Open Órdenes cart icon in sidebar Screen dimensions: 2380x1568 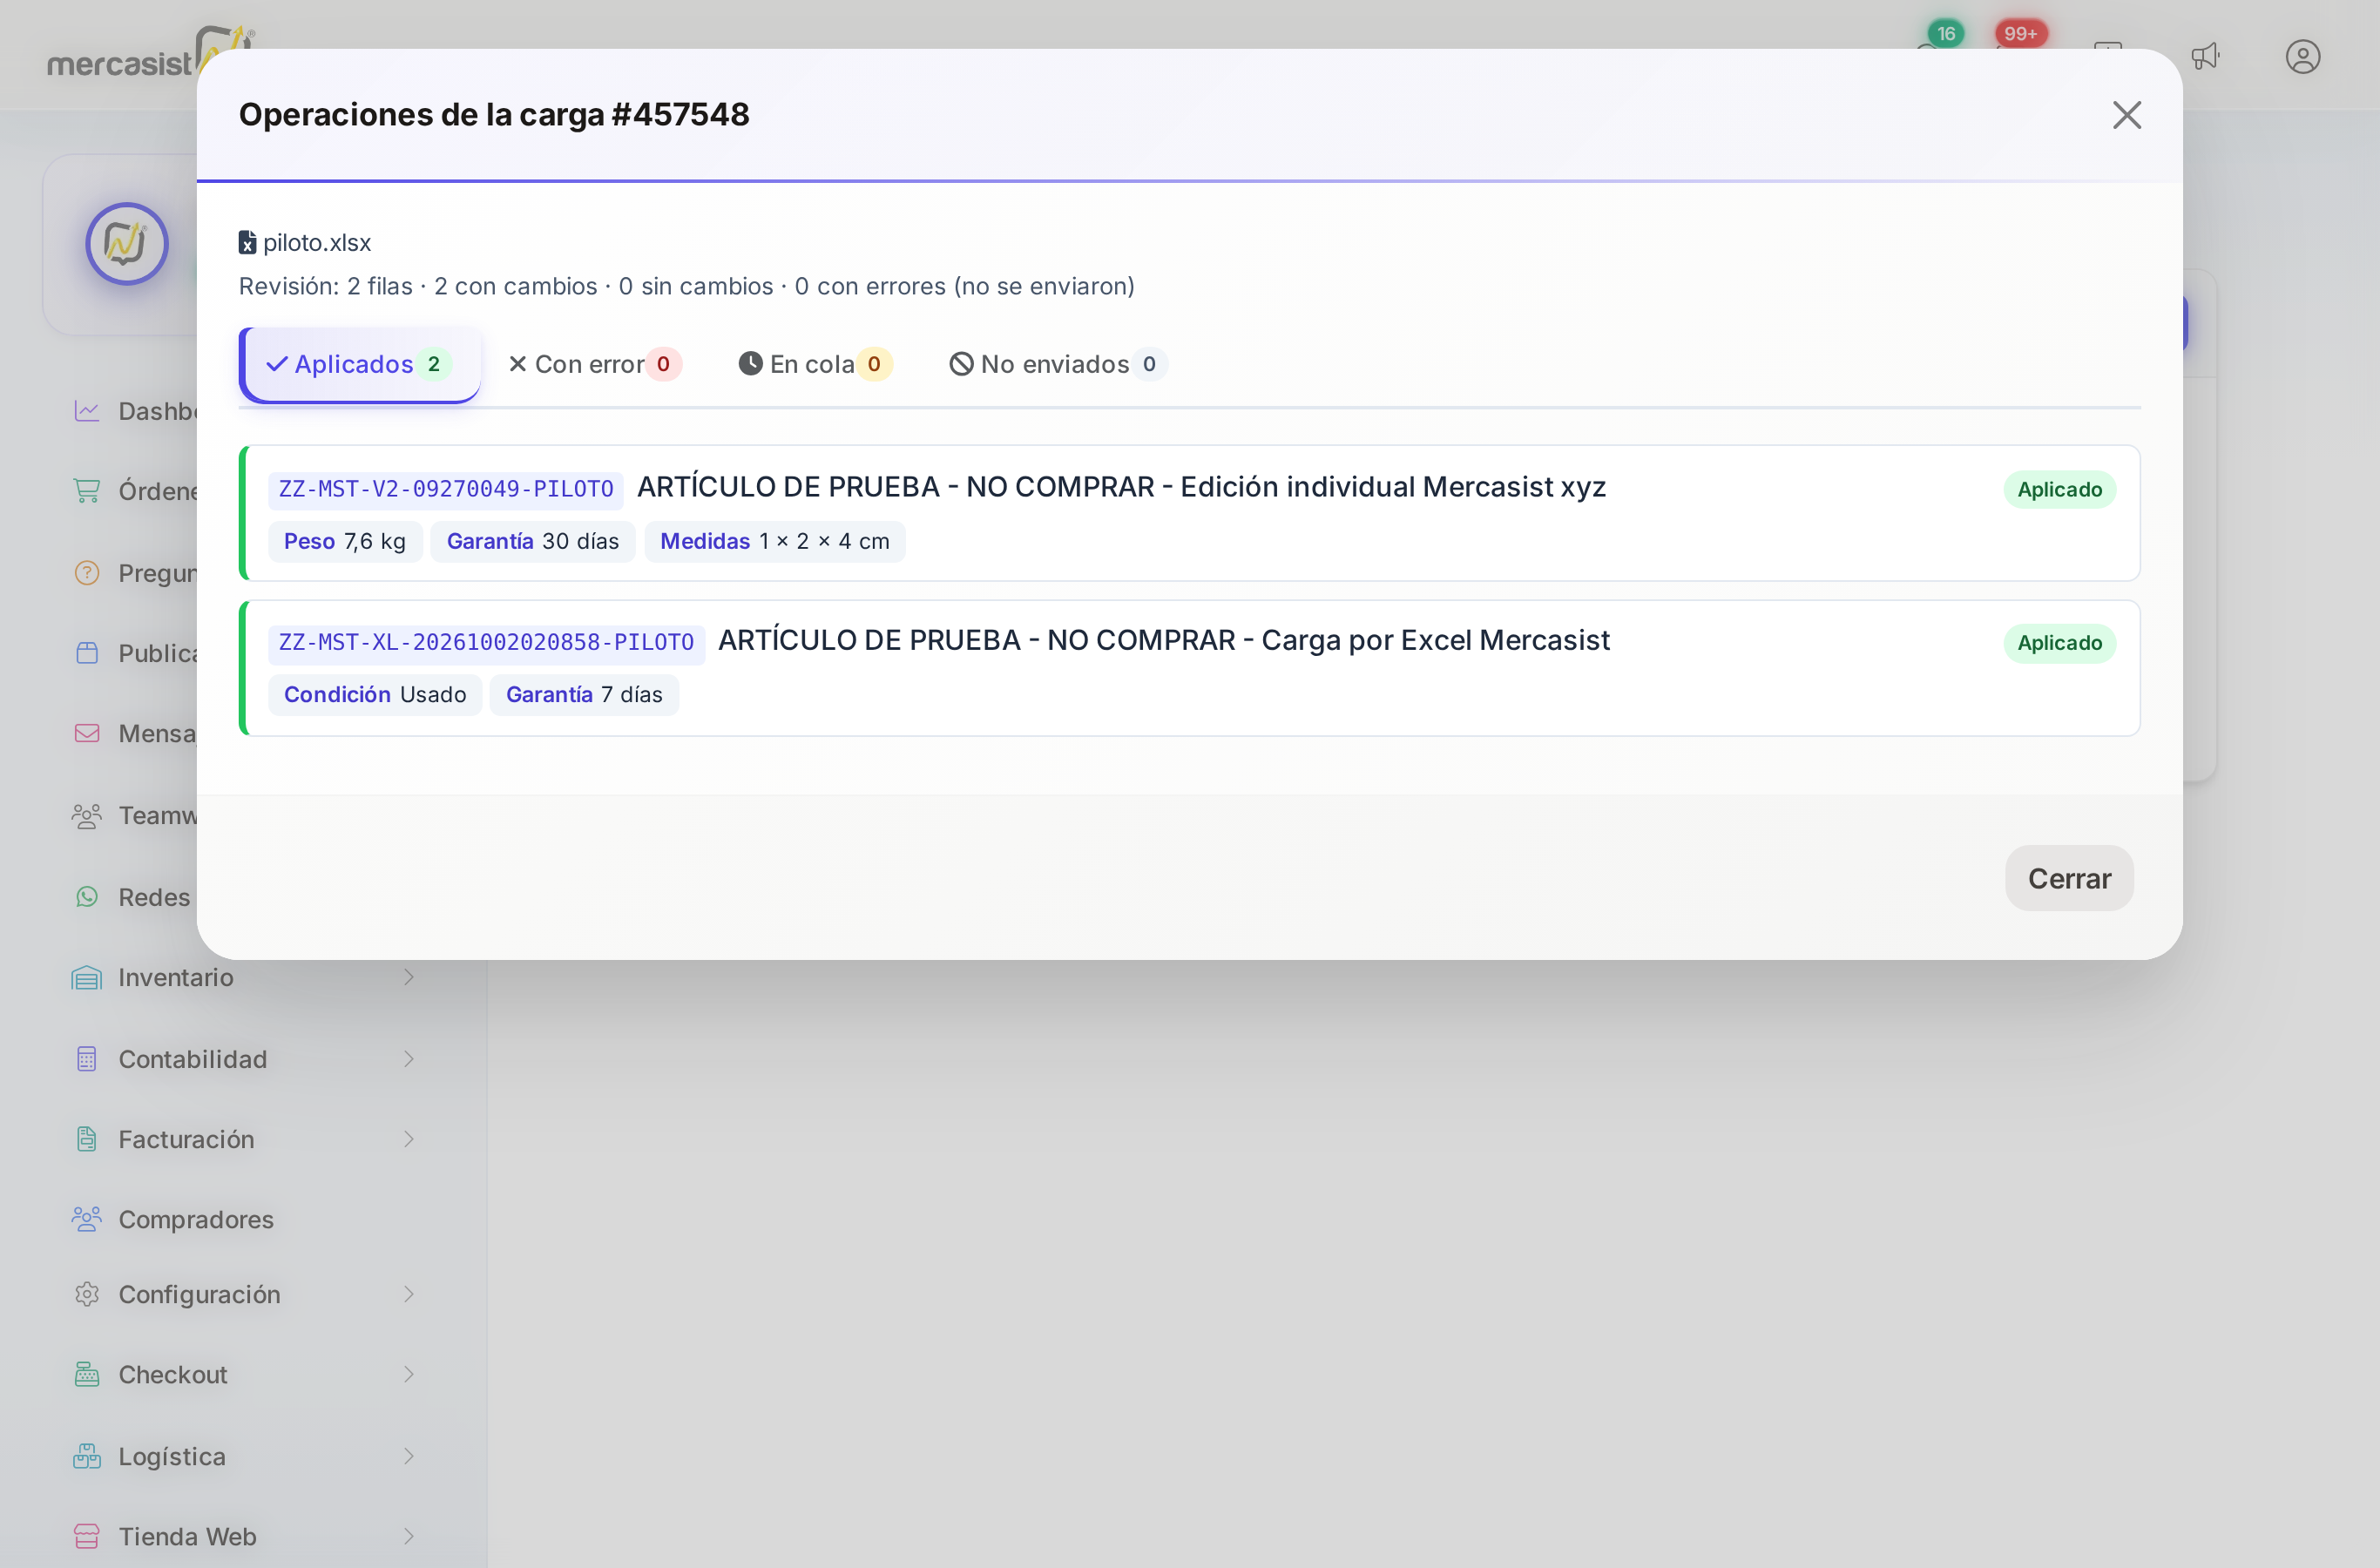click(x=87, y=491)
